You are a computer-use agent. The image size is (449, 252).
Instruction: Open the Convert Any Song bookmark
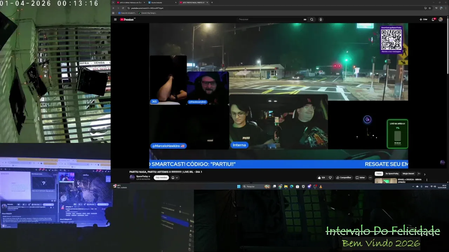coord(147,13)
